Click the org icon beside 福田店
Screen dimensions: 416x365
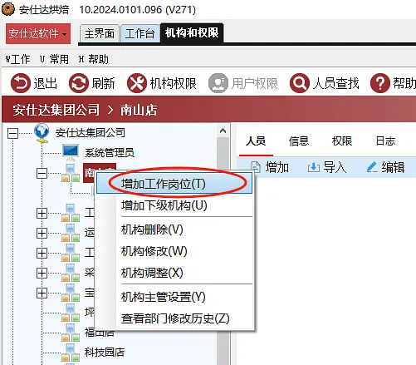[x=71, y=333]
